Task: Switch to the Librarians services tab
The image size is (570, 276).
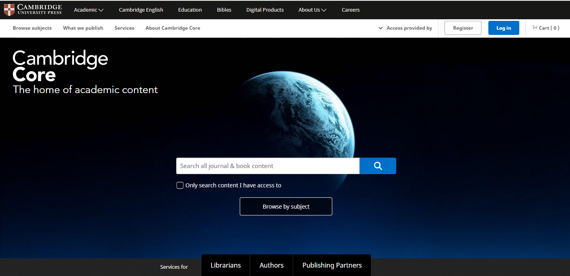Action: click(x=226, y=265)
